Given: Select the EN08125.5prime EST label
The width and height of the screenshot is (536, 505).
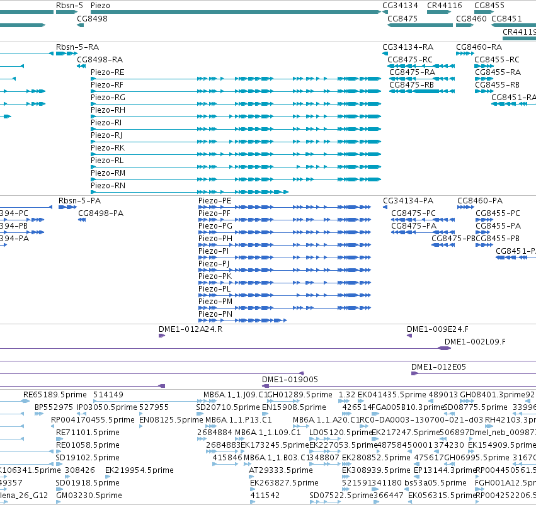Looking at the screenshot, I should (x=171, y=420).
